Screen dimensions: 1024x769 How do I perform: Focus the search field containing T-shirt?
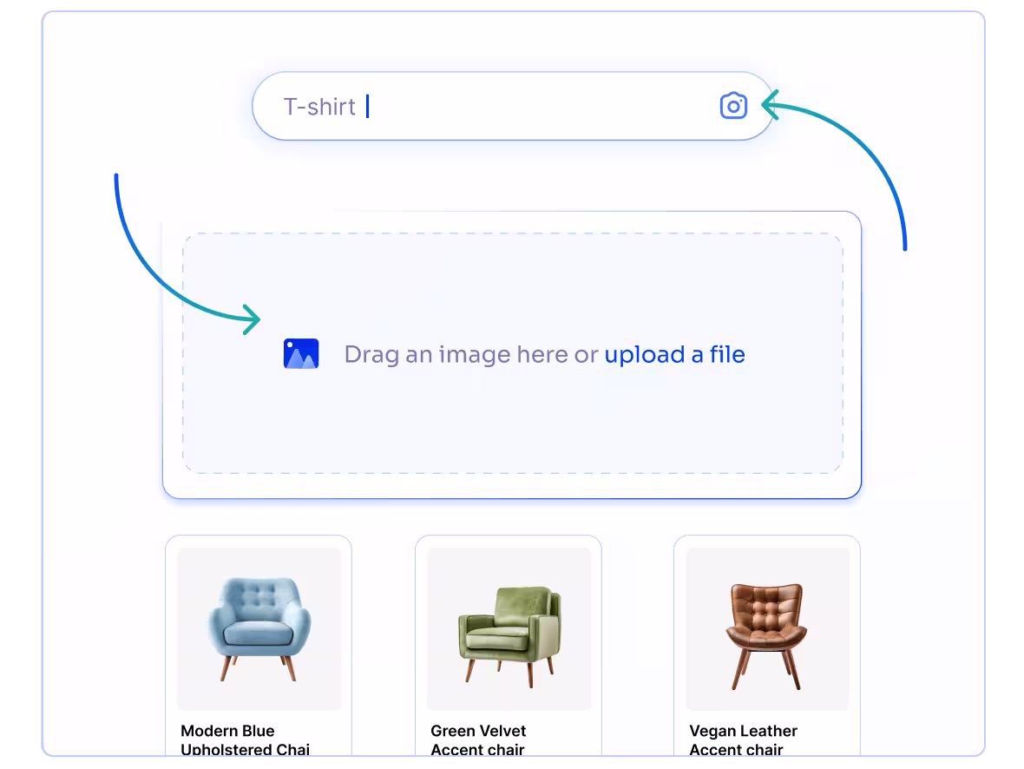pyautogui.click(x=521, y=106)
